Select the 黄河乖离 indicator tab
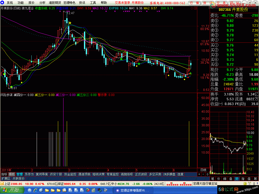 (42, 174)
